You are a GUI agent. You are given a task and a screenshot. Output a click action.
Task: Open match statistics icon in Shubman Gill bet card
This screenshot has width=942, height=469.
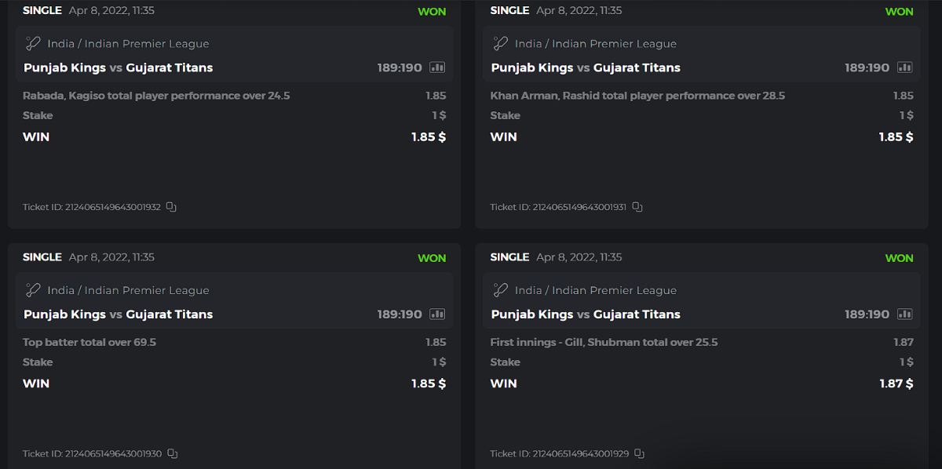[905, 314]
